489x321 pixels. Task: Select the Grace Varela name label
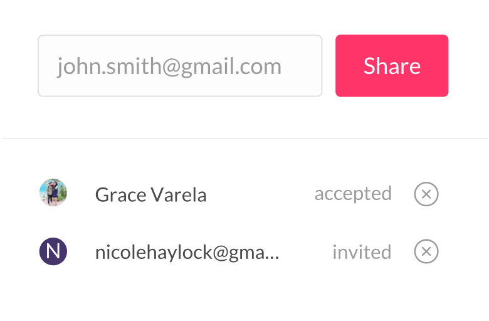[150, 194]
